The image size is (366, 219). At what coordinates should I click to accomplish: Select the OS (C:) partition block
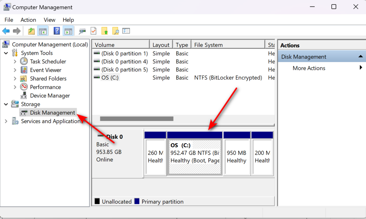(195, 153)
